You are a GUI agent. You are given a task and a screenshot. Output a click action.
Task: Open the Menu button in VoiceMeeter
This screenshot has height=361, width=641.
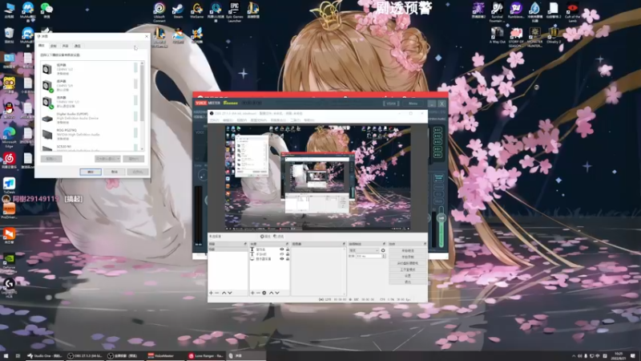(413, 103)
